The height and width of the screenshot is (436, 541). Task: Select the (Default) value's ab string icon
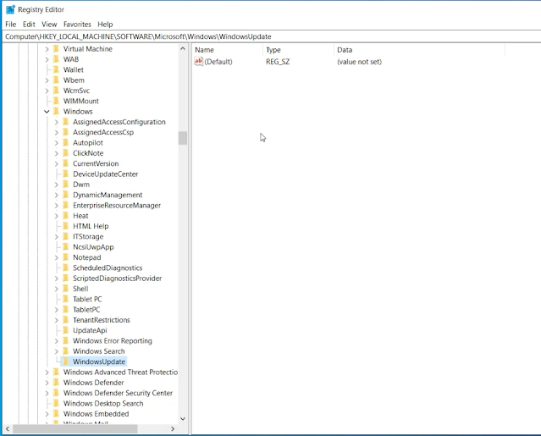(198, 62)
